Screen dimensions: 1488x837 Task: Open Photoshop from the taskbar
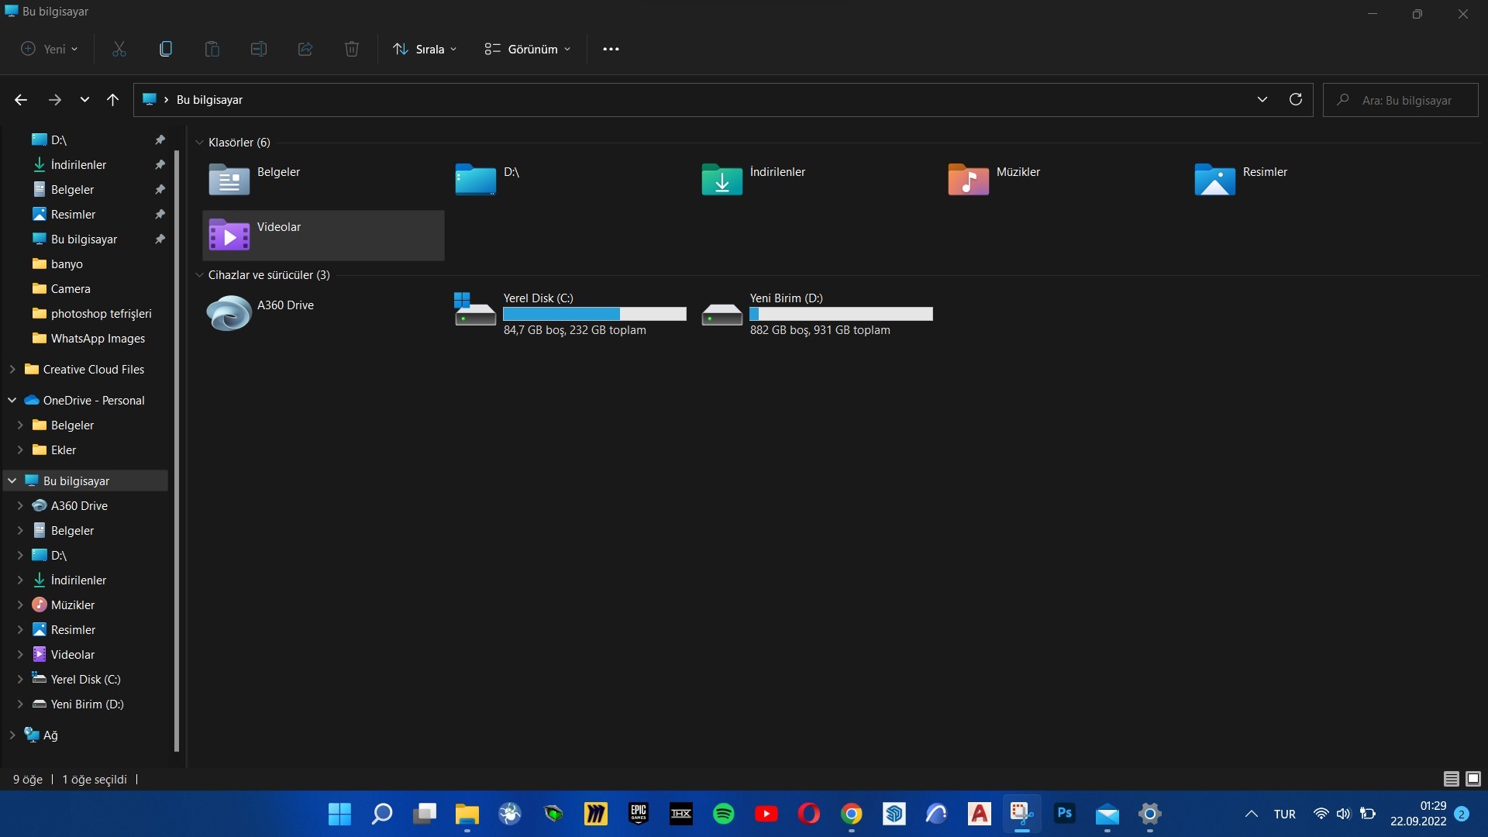tap(1064, 814)
